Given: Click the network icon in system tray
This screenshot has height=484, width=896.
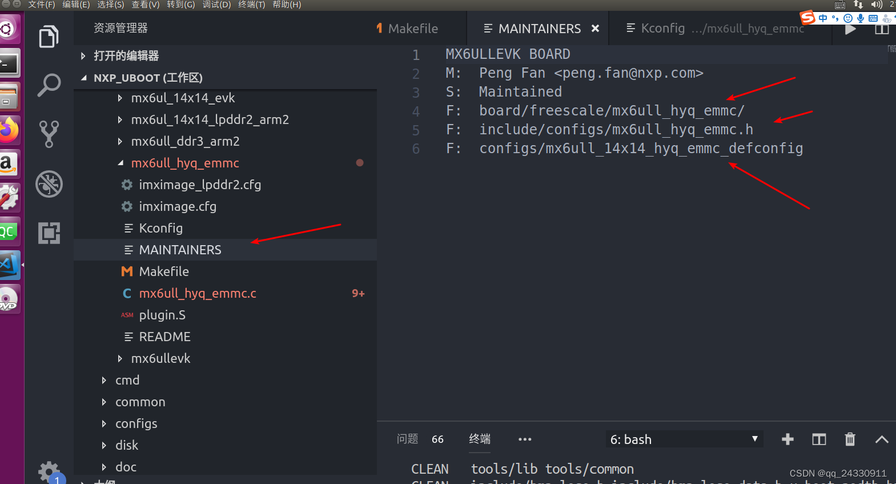Looking at the screenshot, I should (858, 5).
